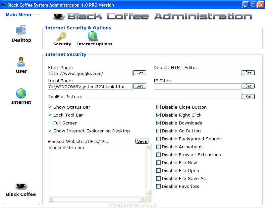Click Set button for Local Page

pos(139,86)
